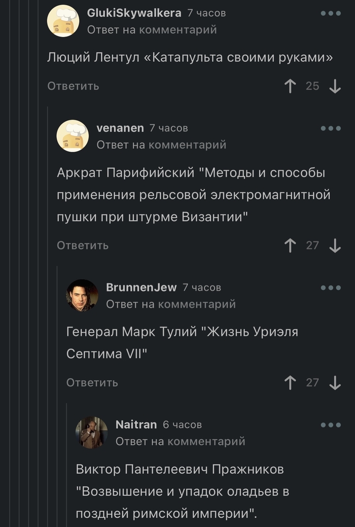Downvote BrunnenJew's comment

click(x=335, y=382)
